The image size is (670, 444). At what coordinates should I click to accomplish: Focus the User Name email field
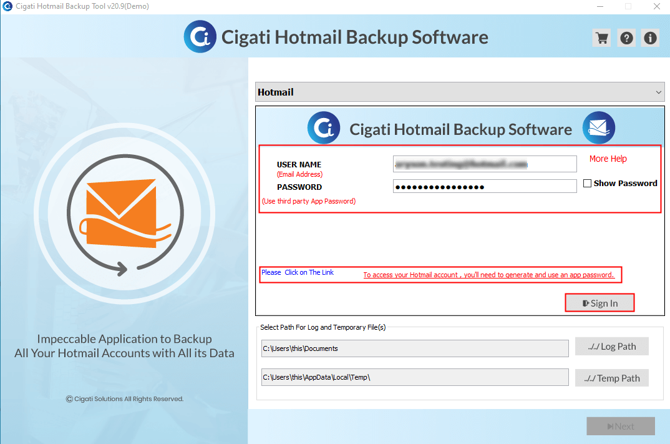coord(485,164)
